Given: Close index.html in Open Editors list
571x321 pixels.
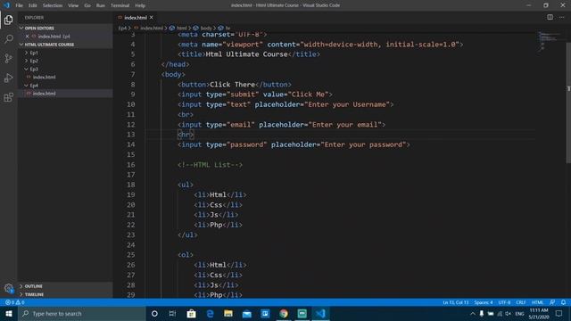Looking at the screenshot, I should [x=28, y=37].
